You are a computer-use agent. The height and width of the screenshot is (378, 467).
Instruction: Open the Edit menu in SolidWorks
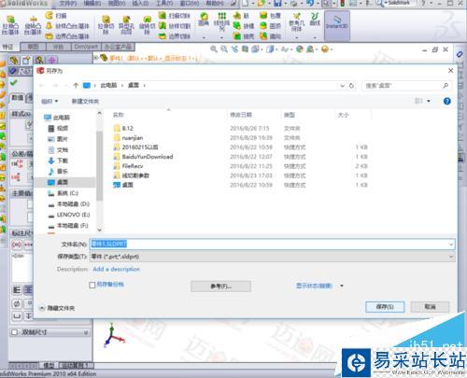click(92, 4)
